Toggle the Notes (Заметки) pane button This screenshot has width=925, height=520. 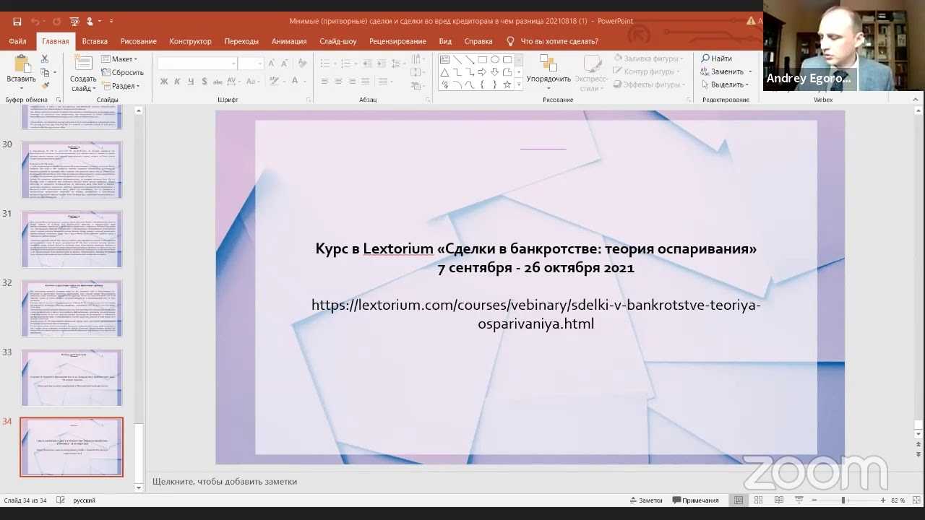646,500
